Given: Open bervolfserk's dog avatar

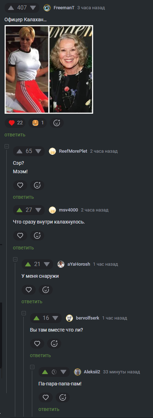Looking at the screenshot, I should (69, 318).
